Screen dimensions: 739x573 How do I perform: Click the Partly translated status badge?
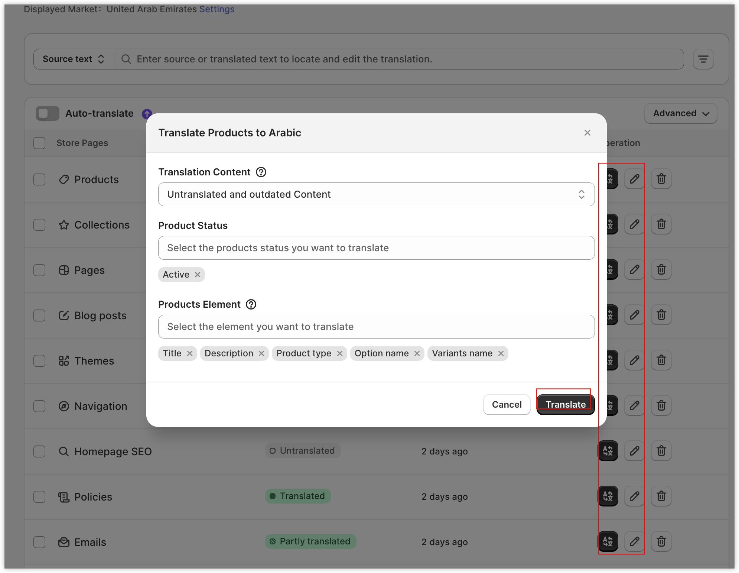click(310, 541)
